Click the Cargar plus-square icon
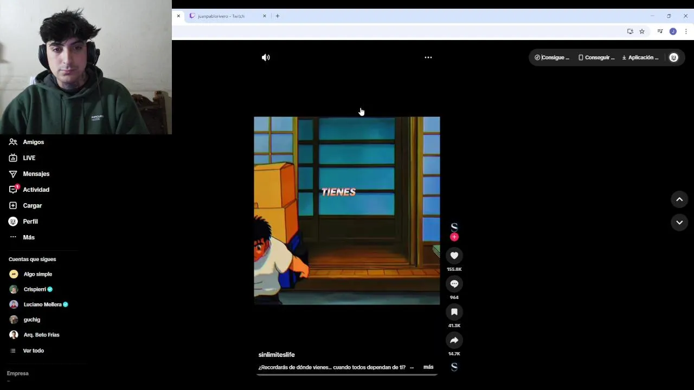The height and width of the screenshot is (390, 694). tap(13, 206)
